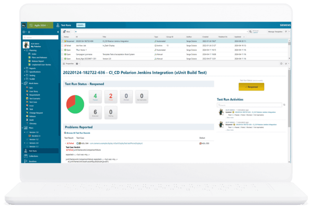Check the TRun Vector 1 row checkbox
Screen dimensions: 312x208
pos(62,50)
